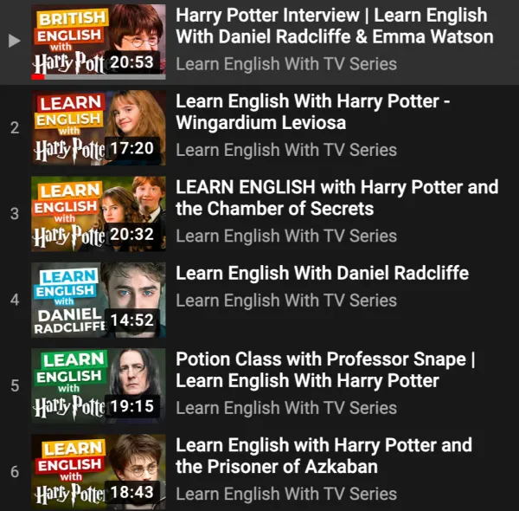Select the Prisoner of Azkaban video title
This screenshot has height=511, width=519.
(324, 456)
